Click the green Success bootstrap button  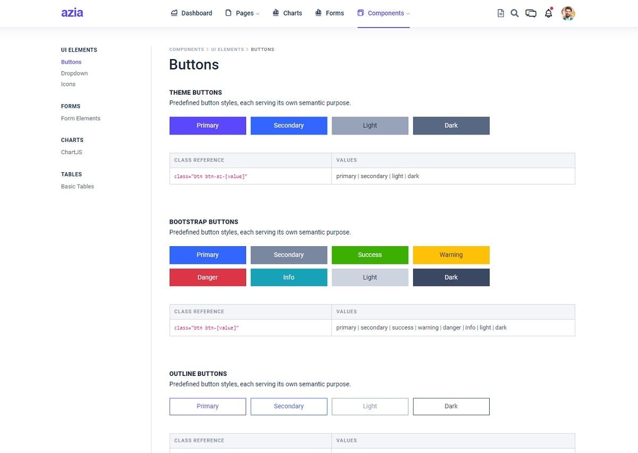pyautogui.click(x=370, y=255)
